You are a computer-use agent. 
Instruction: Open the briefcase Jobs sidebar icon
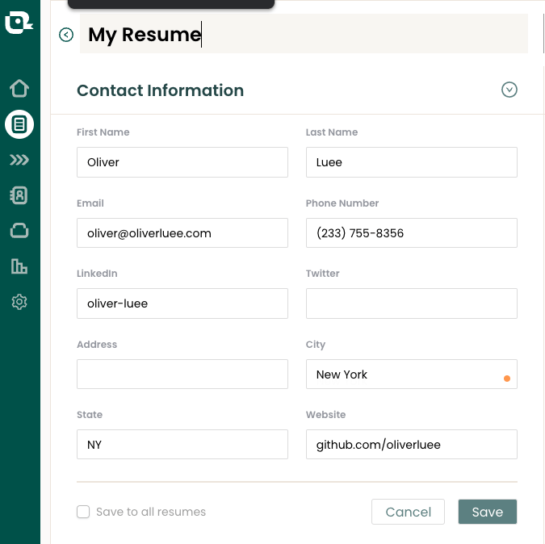(19, 230)
